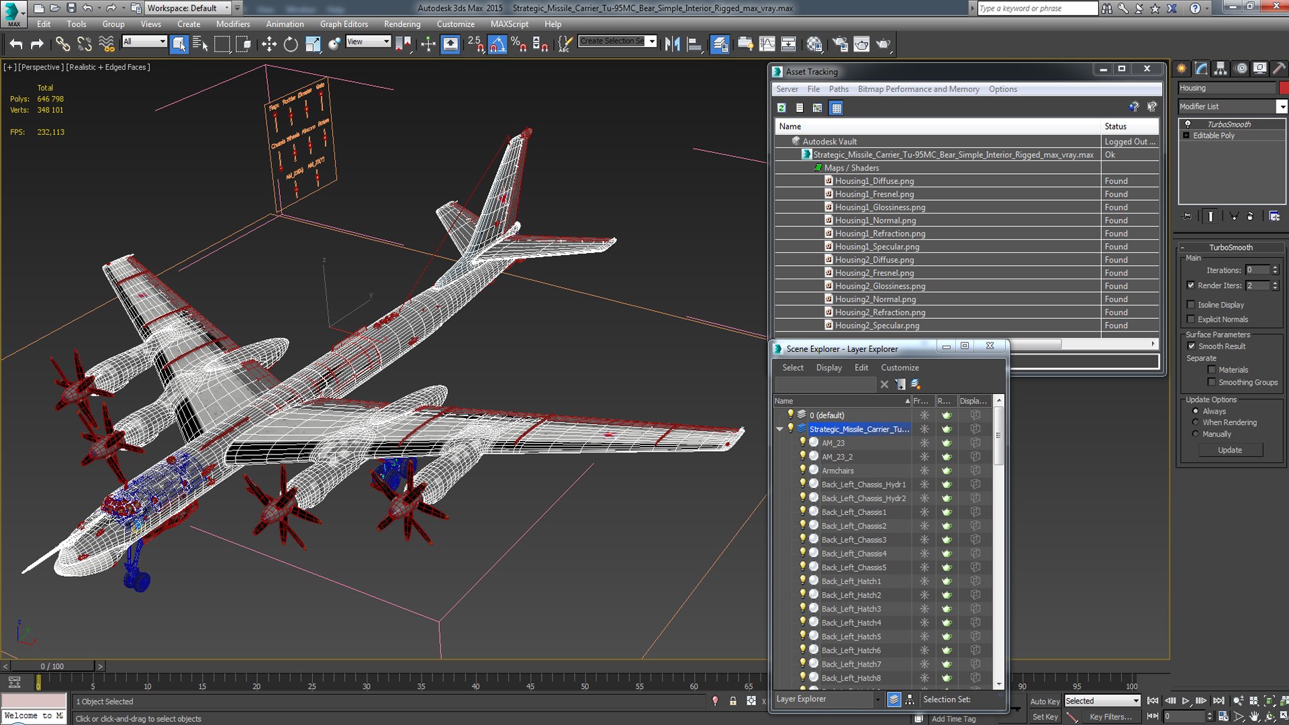Click the Mirror tool in toolbar
Image resolution: width=1289 pixels, height=725 pixels.
(672, 44)
